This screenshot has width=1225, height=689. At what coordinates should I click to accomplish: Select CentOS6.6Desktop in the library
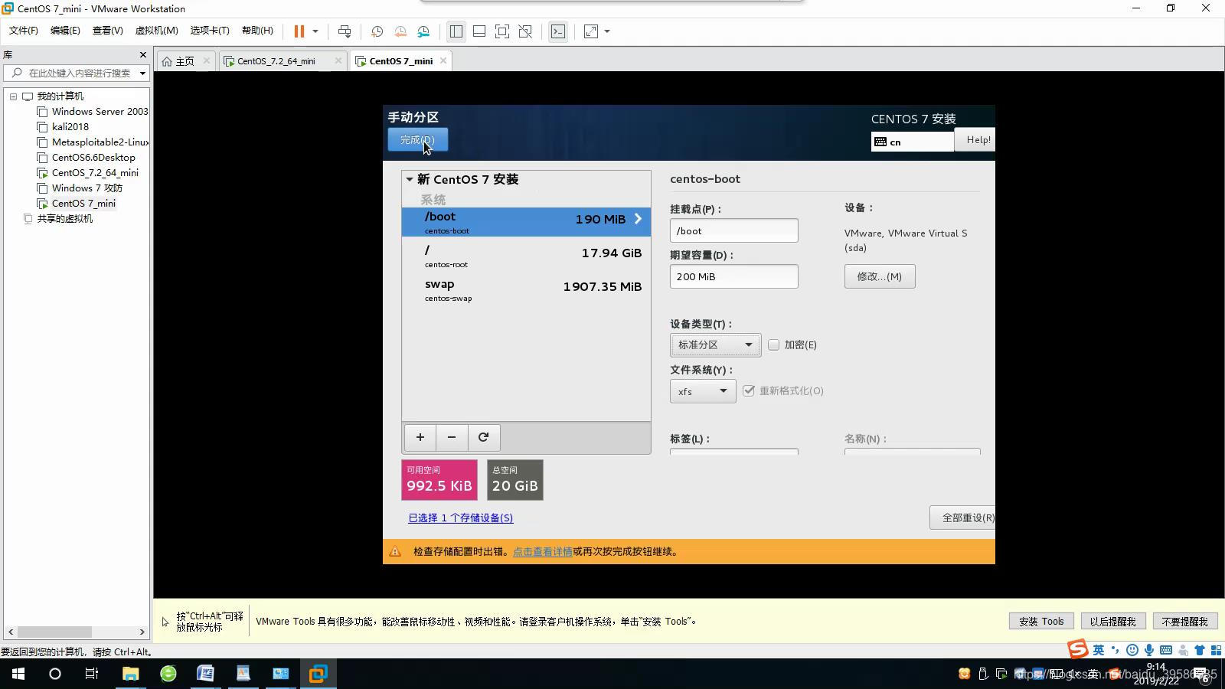point(93,158)
